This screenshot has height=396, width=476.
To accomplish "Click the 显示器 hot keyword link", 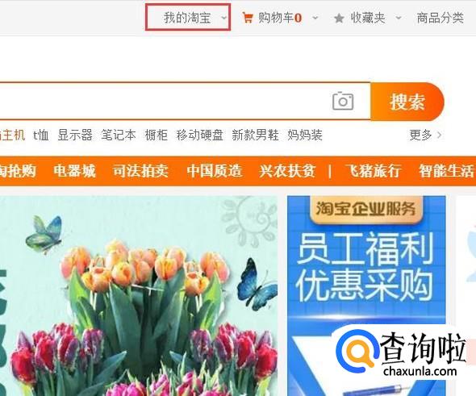I will tap(75, 135).
